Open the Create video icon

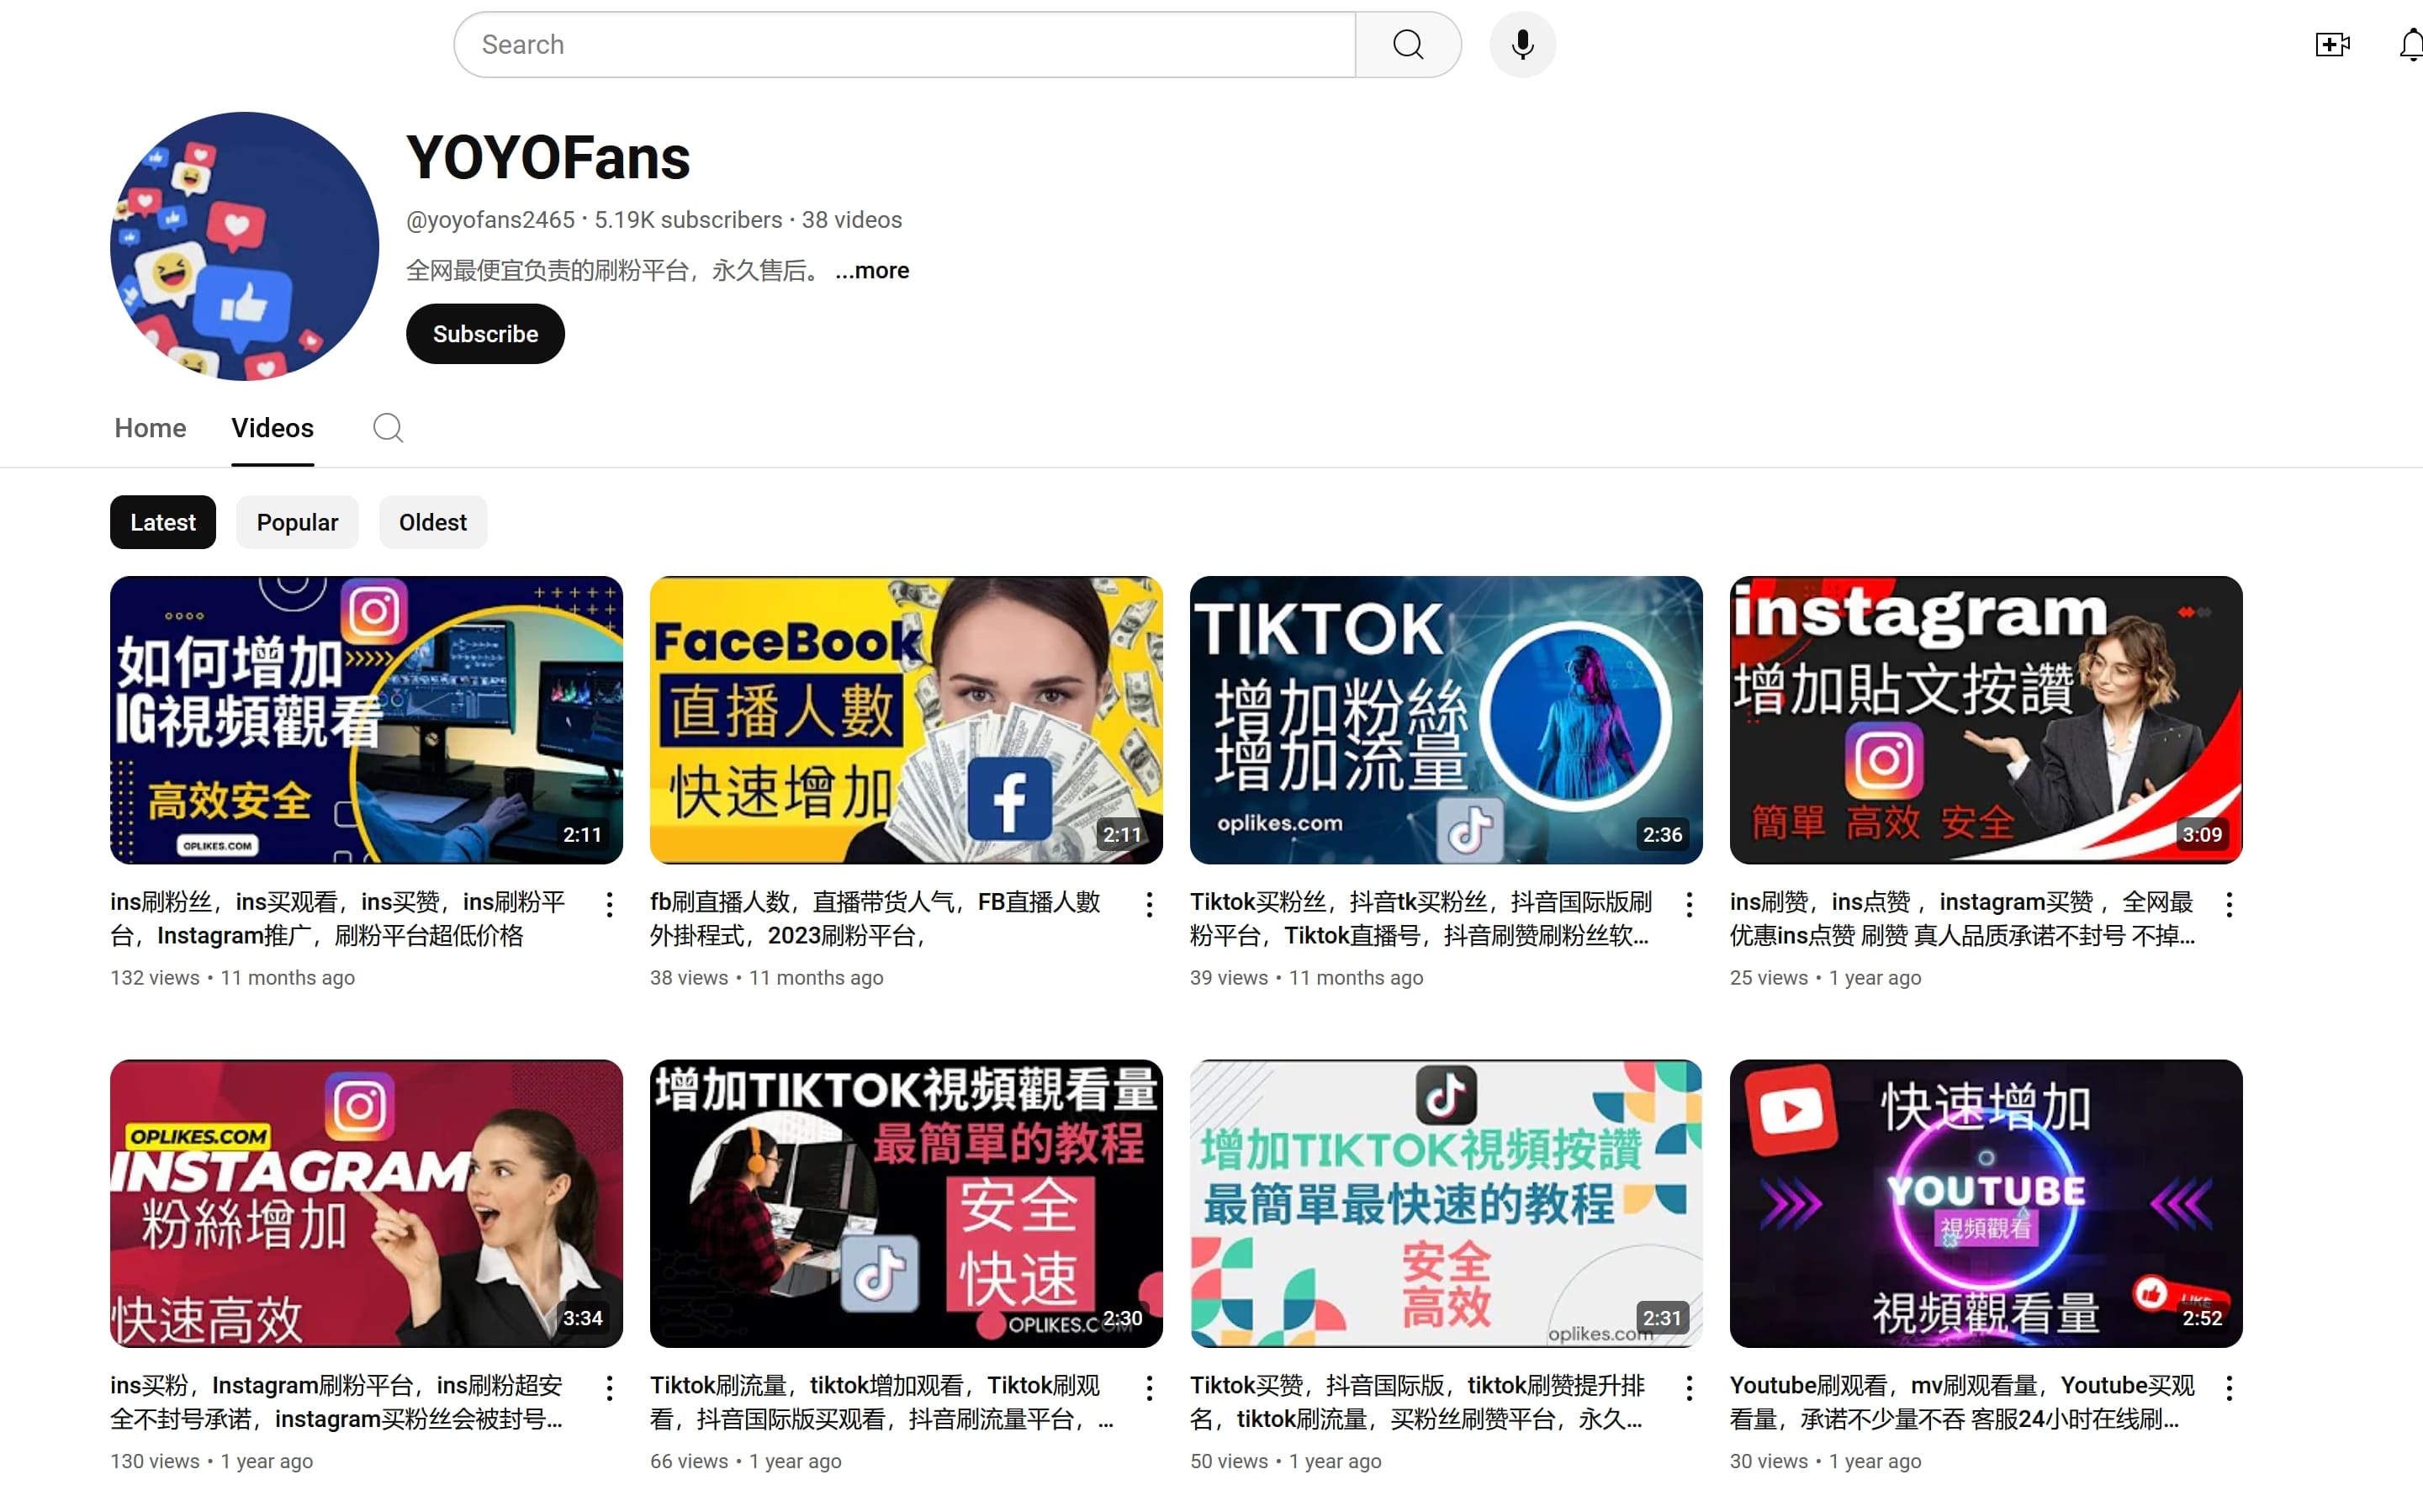coord(2331,45)
